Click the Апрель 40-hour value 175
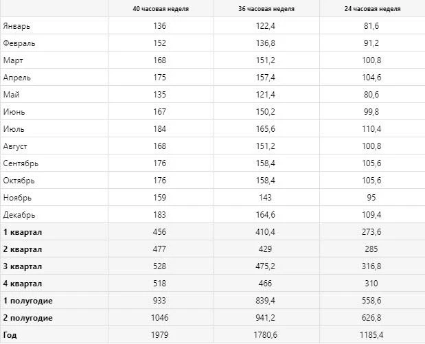425x344 pixels. pos(161,78)
